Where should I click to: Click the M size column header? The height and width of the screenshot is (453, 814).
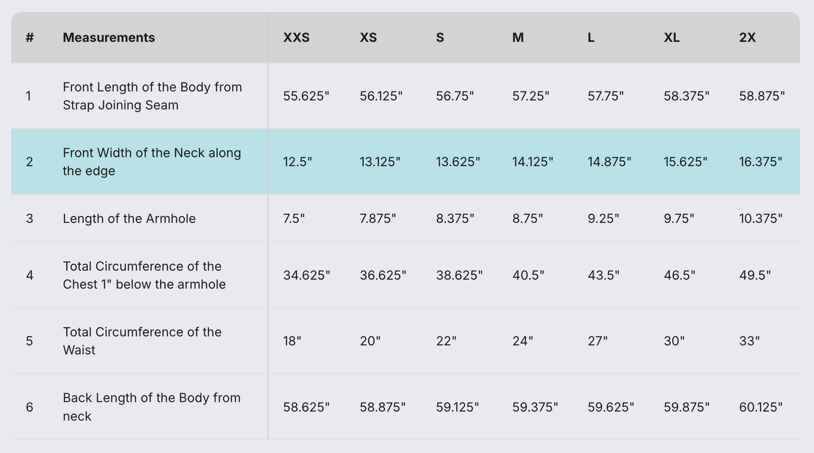518,38
